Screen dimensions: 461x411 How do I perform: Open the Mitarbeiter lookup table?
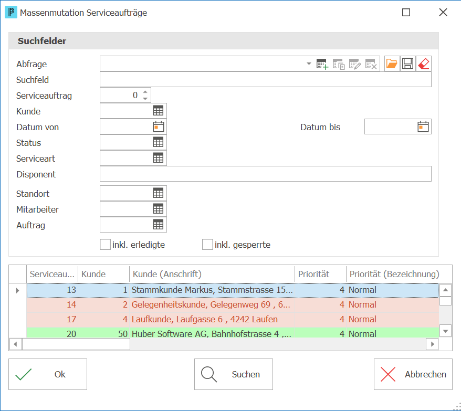point(158,209)
